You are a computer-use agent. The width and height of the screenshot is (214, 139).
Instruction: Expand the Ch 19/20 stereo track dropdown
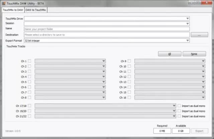click(x=105, y=111)
